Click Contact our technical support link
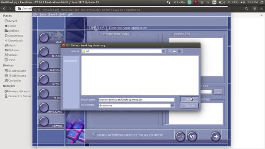This screenshot has height=149, width=265. point(130,135)
